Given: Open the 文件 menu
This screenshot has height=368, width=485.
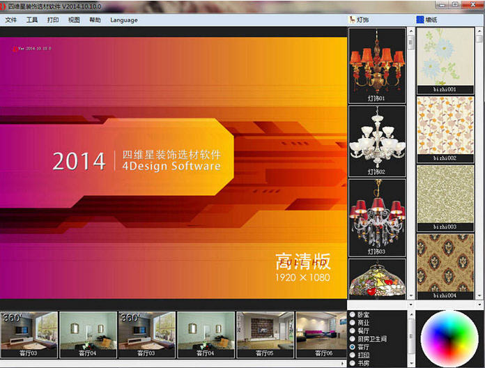Looking at the screenshot, I should (x=11, y=20).
